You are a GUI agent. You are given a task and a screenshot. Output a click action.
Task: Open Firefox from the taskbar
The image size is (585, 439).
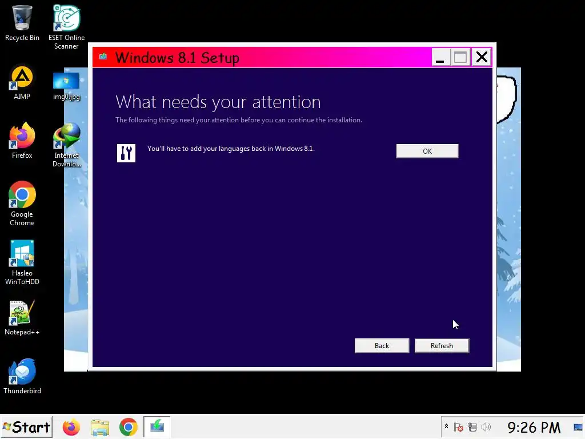tap(71, 427)
